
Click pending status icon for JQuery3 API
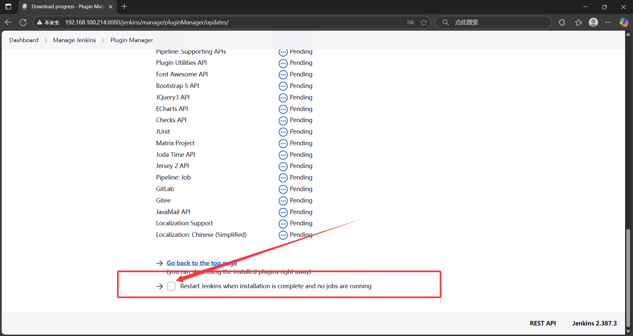click(283, 98)
